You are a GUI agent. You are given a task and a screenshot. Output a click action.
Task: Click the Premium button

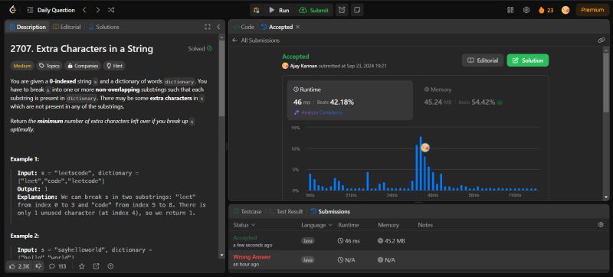click(592, 10)
